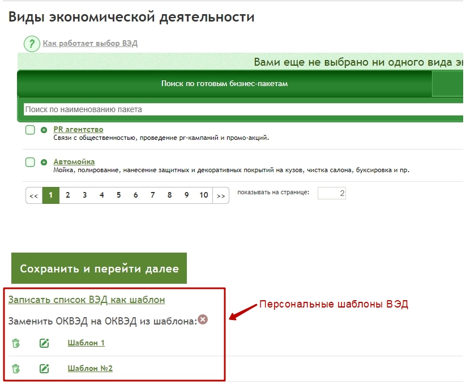Click Записать список ВЭД как шаблон link

click(87, 300)
